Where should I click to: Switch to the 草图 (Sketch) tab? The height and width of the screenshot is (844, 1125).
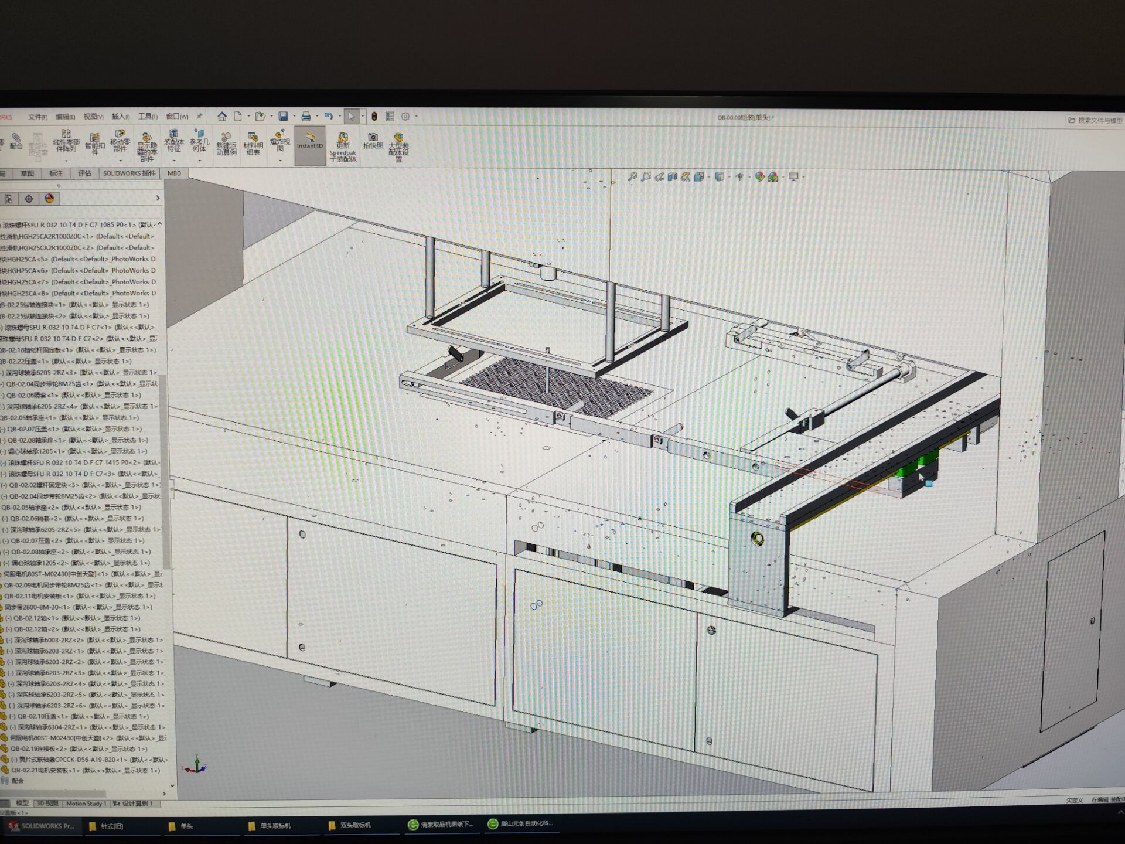pos(28,173)
